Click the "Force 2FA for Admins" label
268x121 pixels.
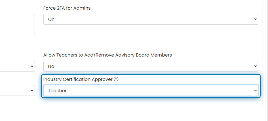coord(67,8)
